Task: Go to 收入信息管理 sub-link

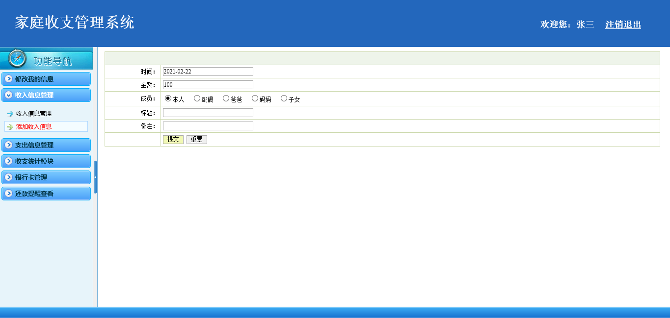Action: click(34, 114)
